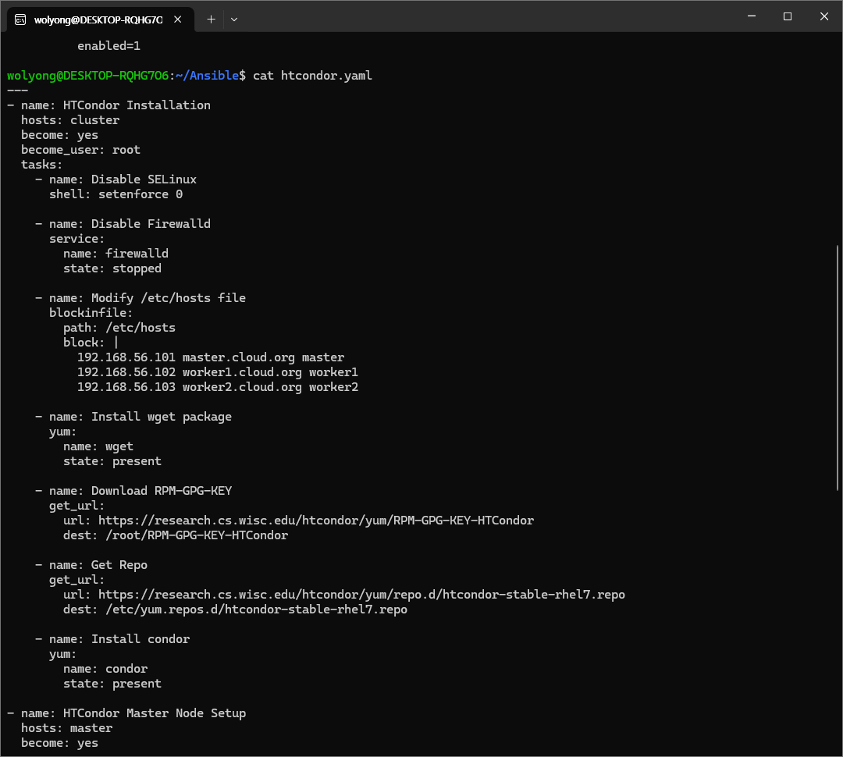Viewport: 843px width, 757px height.
Task: Click the terminal icon on the tab
Action: point(20,19)
